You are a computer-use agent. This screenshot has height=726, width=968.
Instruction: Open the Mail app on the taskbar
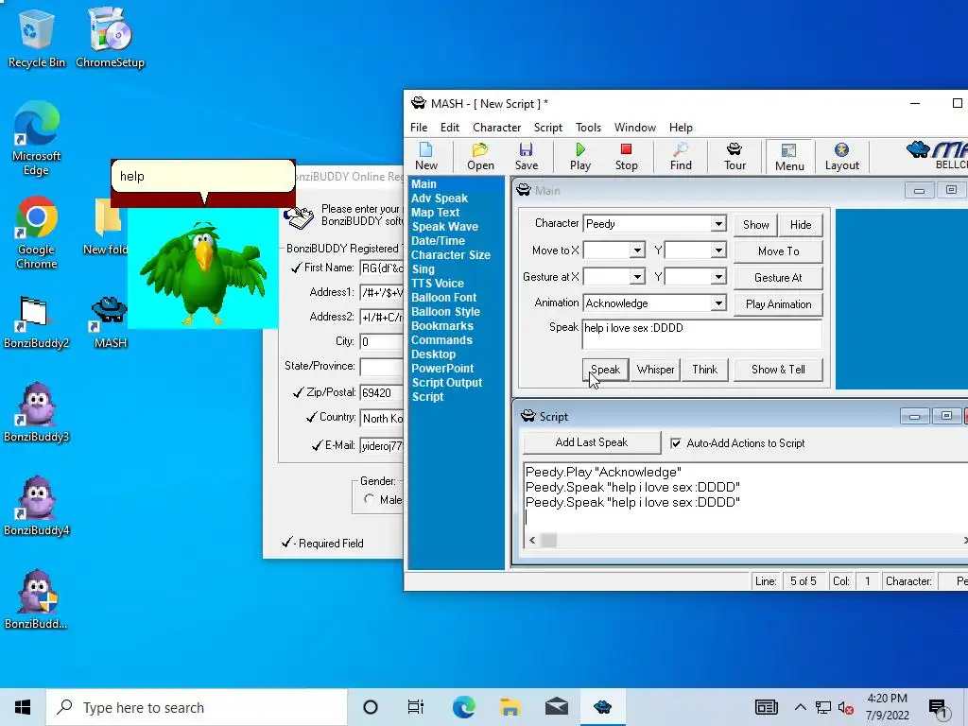coord(556,707)
